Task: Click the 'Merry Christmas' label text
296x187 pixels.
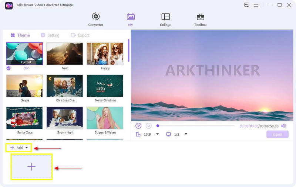Action: (x=105, y=100)
